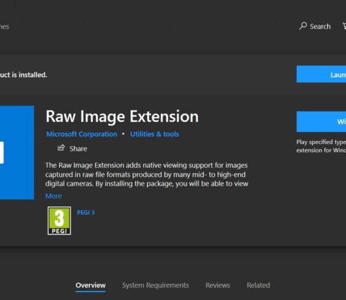
Task: Click the Launch button
Action: tap(321, 74)
